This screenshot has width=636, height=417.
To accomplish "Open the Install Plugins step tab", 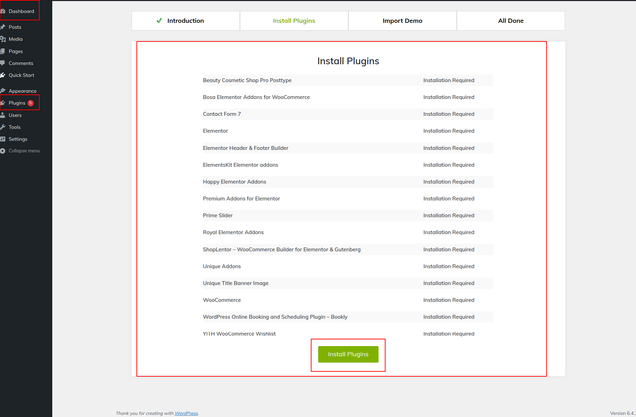I will (x=294, y=21).
